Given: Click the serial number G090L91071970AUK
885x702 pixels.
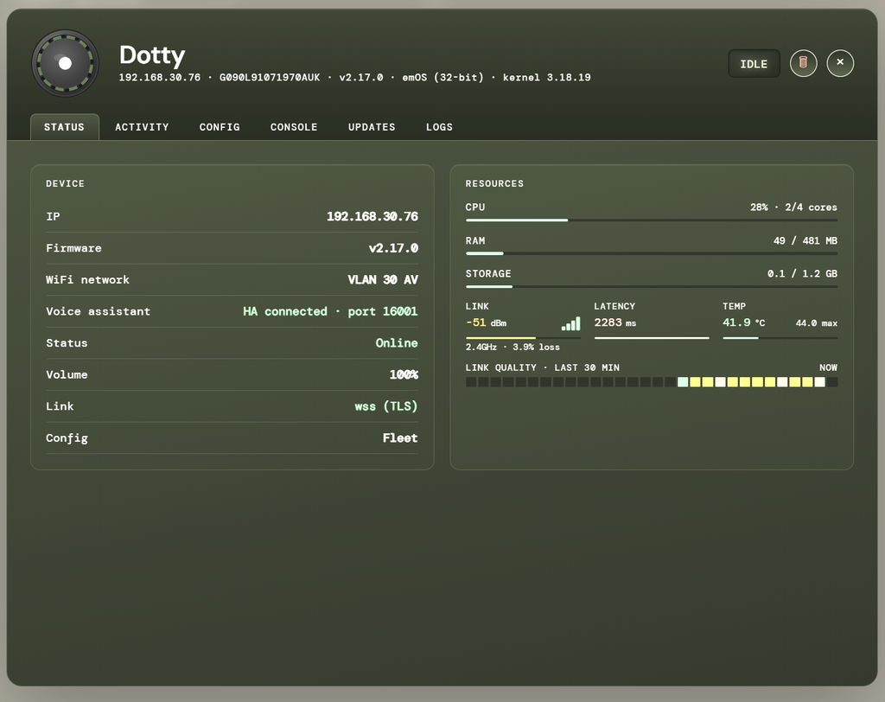Looking at the screenshot, I should (x=270, y=77).
